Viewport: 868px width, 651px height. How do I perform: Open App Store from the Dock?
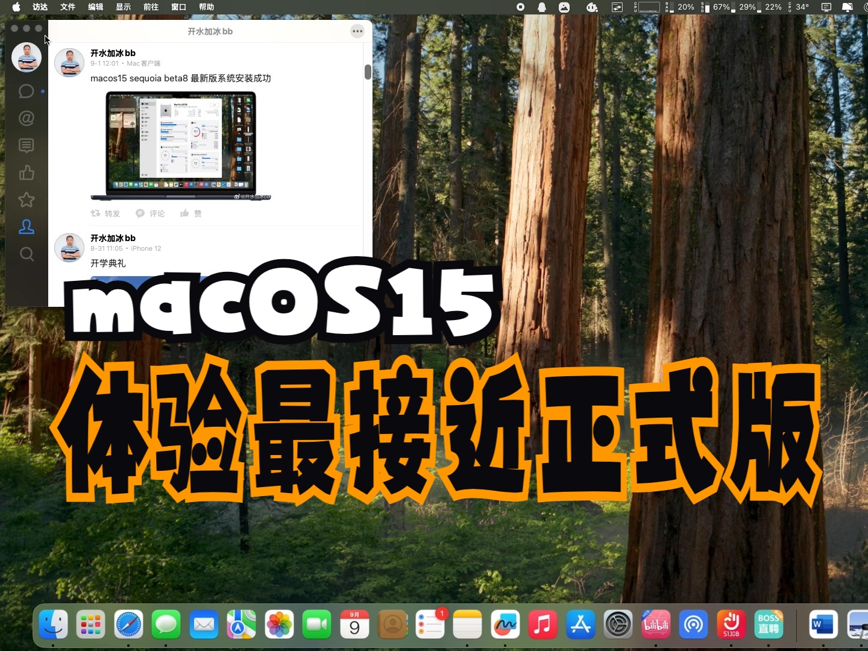tap(580, 624)
